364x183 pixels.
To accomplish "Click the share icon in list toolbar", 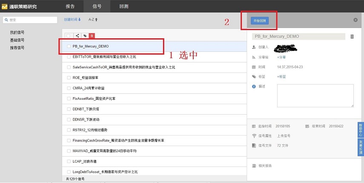I will point(77,36).
